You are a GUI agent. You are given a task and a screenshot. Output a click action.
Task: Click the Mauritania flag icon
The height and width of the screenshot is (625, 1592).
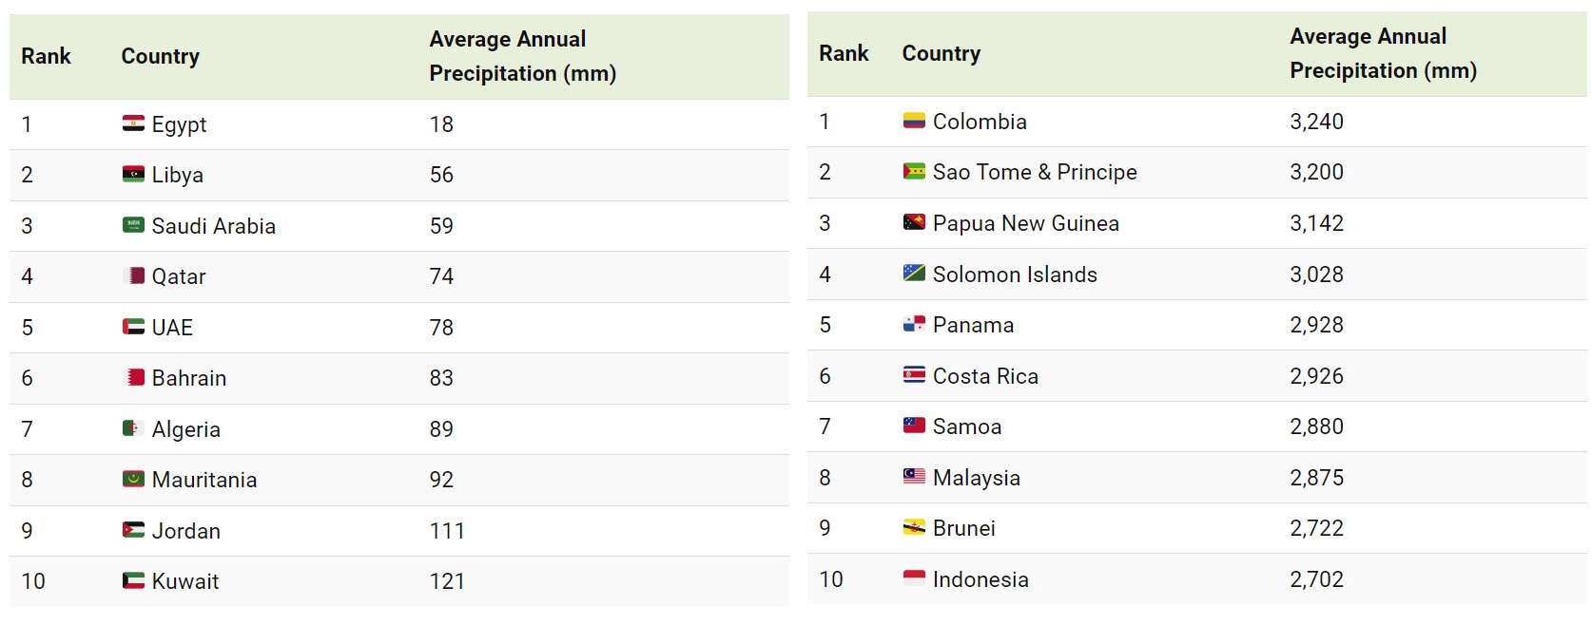pyautogui.click(x=133, y=479)
